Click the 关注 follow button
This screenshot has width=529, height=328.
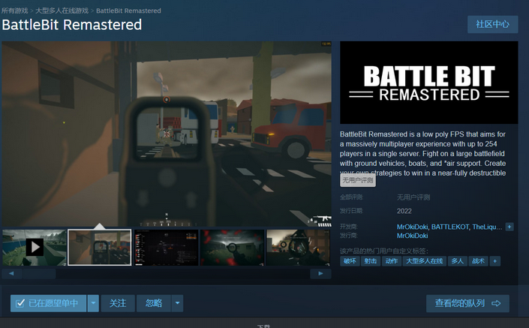[118, 303]
